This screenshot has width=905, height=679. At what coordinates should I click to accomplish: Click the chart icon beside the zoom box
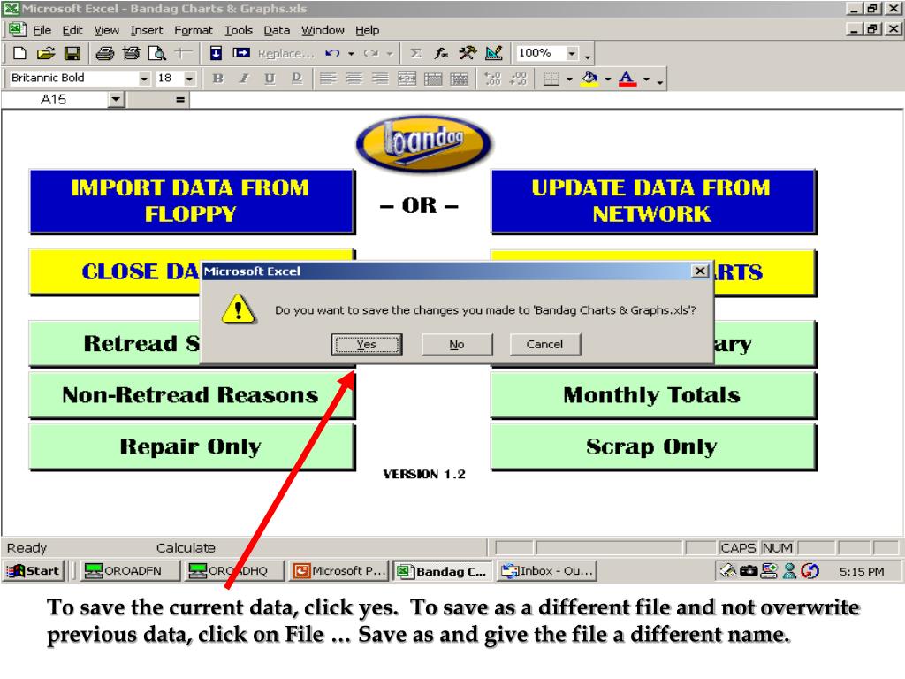(494, 53)
